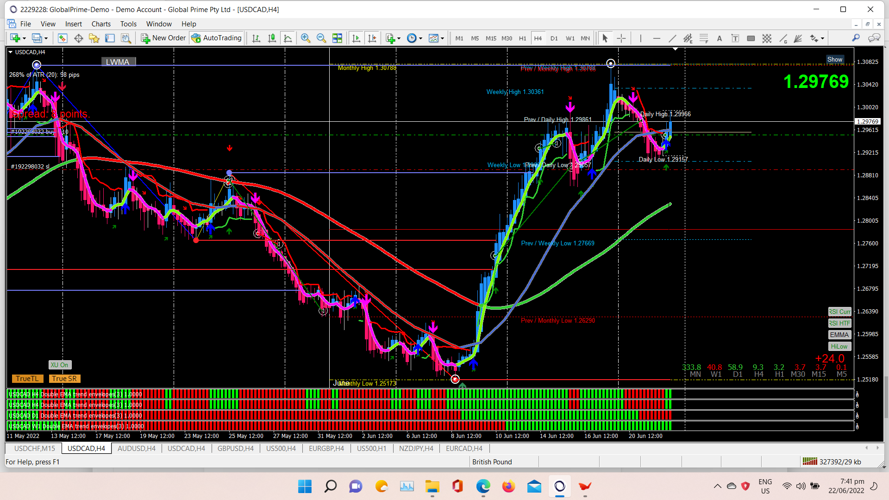Screen dimensions: 889x500
Task: Expand the arrows objects dropdown arrow
Action: click(x=822, y=38)
